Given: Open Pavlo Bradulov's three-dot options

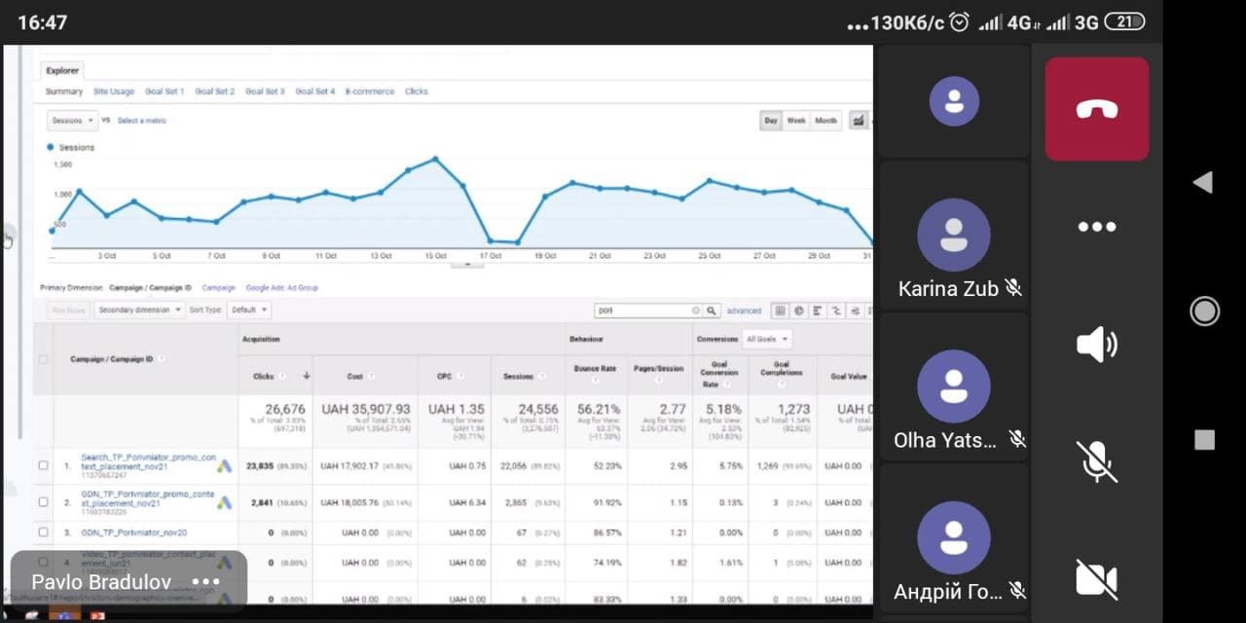Looking at the screenshot, I should pyautogui.click(x=206, y=582).
